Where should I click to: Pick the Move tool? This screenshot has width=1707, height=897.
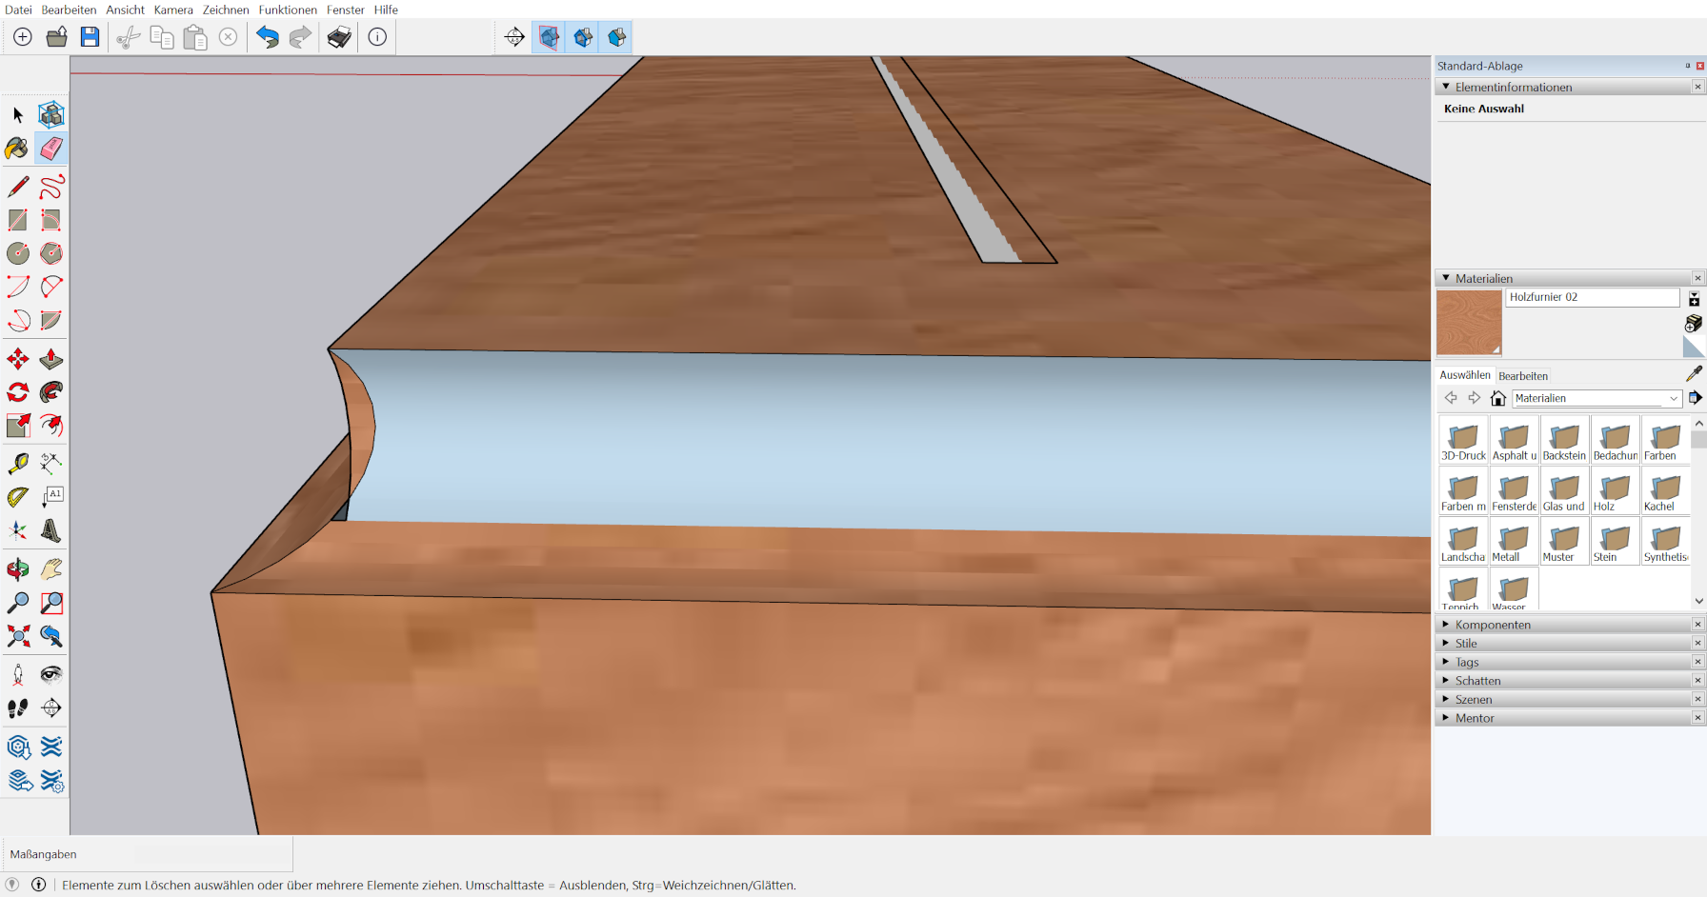(17, 359)
